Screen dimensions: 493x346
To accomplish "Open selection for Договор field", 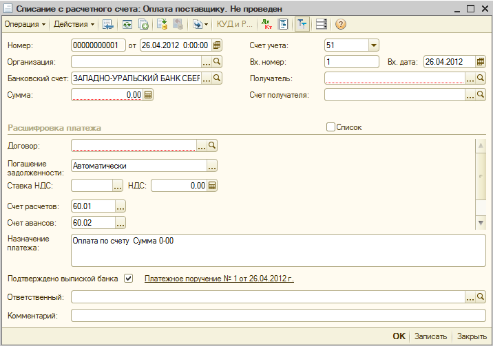I will 202,146.
